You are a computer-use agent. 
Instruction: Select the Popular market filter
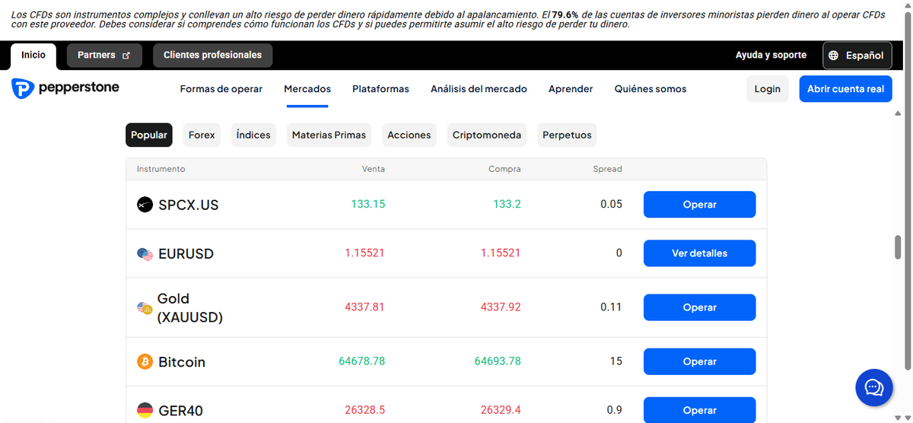[149, 135]
